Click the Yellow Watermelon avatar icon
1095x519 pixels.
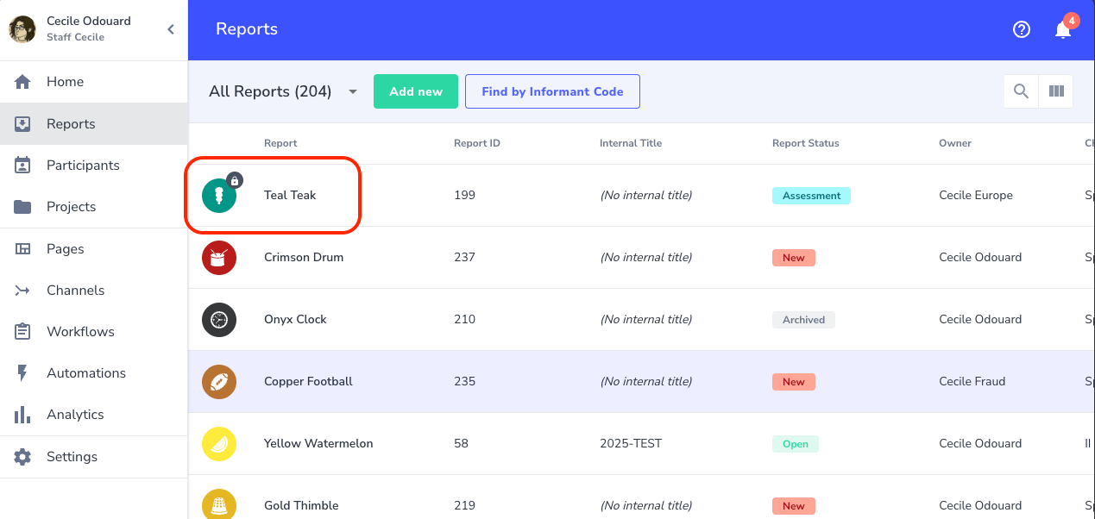[x=219, y=444]
